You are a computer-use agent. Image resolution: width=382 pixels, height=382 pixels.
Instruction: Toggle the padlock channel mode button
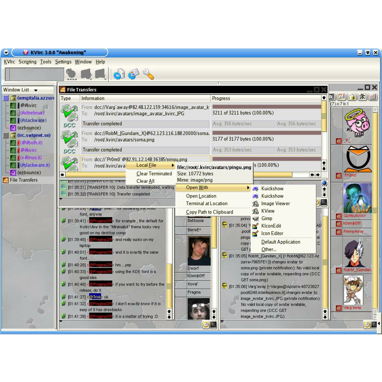pos(352,97)
